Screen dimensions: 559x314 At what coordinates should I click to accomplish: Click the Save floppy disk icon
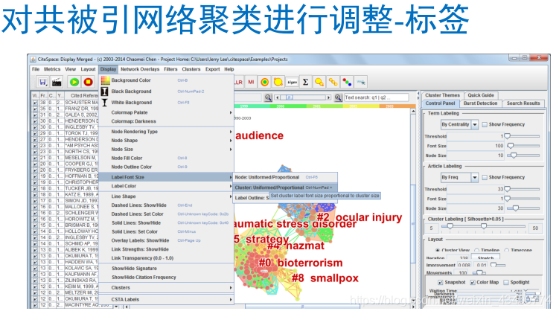pyautogui.click(x=42, y=83)
